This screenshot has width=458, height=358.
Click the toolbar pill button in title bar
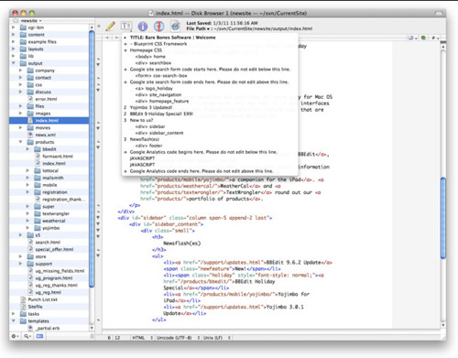(x=439, y=13)
